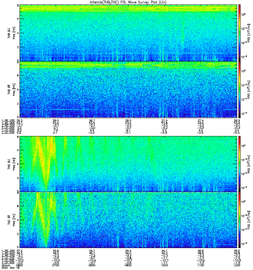The width and height of the screenshot is (253, 270).
Task: Click the THB X position value 38.3
Action: click(128, 120)
